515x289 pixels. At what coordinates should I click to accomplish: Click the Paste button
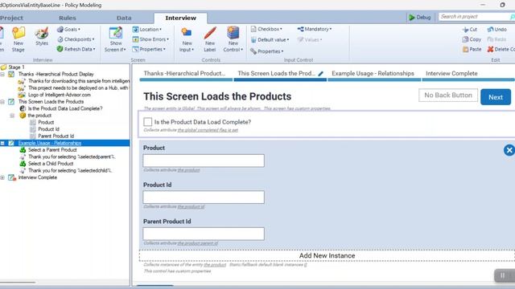(x=472, y=50)
